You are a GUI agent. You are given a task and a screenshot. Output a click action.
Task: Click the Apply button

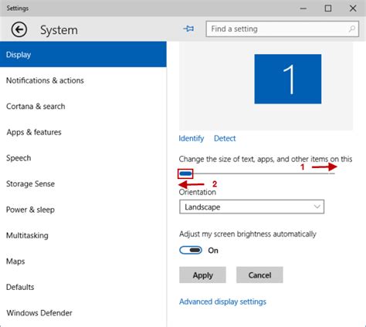pyautogui.click(x=202, y=275)
